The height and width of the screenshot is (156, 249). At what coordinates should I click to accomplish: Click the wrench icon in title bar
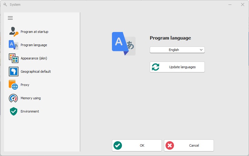click(5, 5)
